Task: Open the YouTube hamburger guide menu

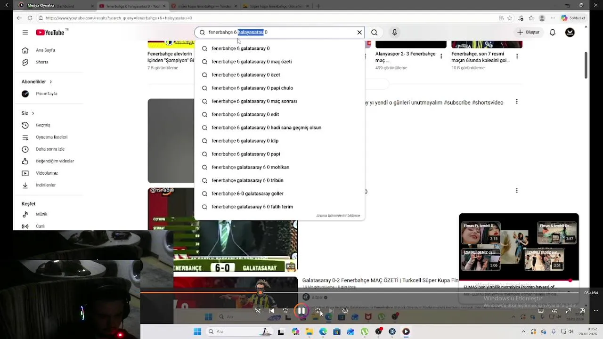Action: point(25,32)
